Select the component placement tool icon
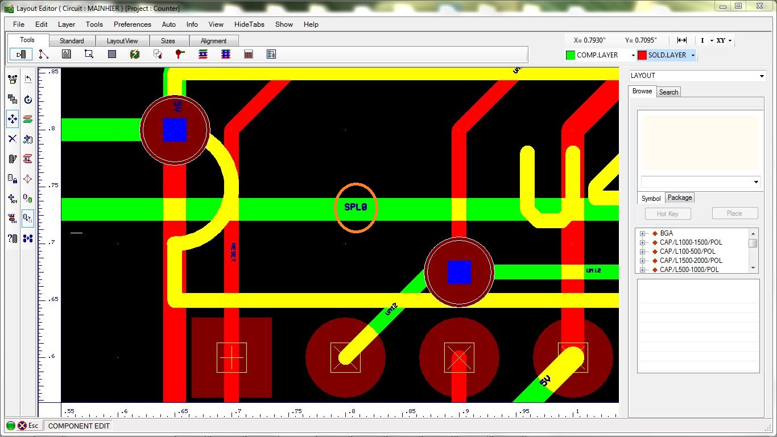Image resolution: width=777 pixels, height=437 pixels. [x=21, y=55]
